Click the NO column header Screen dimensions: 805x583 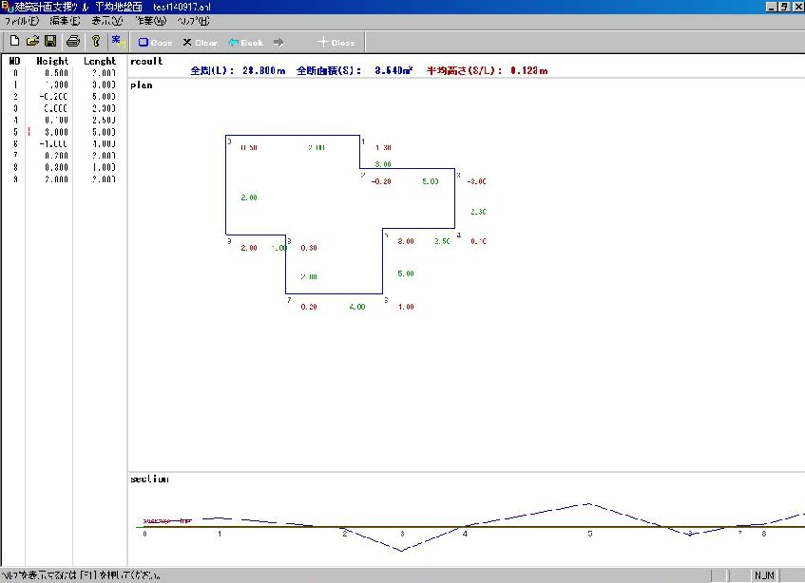point(15,61)
